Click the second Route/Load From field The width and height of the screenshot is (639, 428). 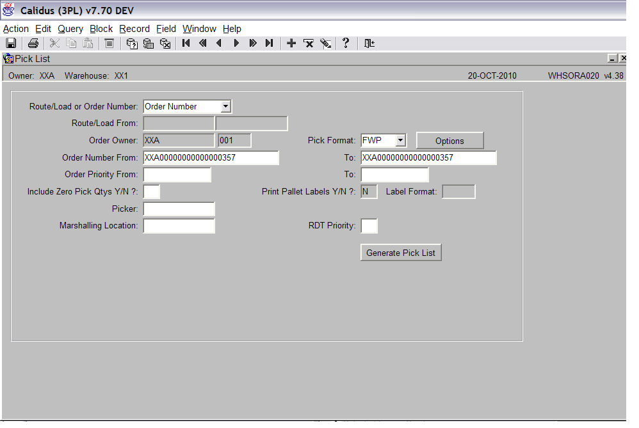(252, 123)
